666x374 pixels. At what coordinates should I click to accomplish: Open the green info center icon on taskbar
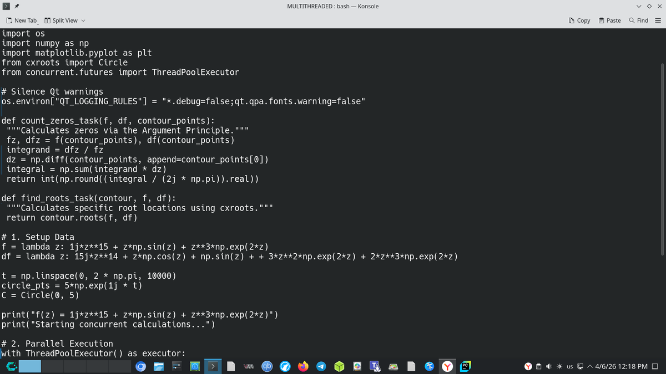point(195,366)
